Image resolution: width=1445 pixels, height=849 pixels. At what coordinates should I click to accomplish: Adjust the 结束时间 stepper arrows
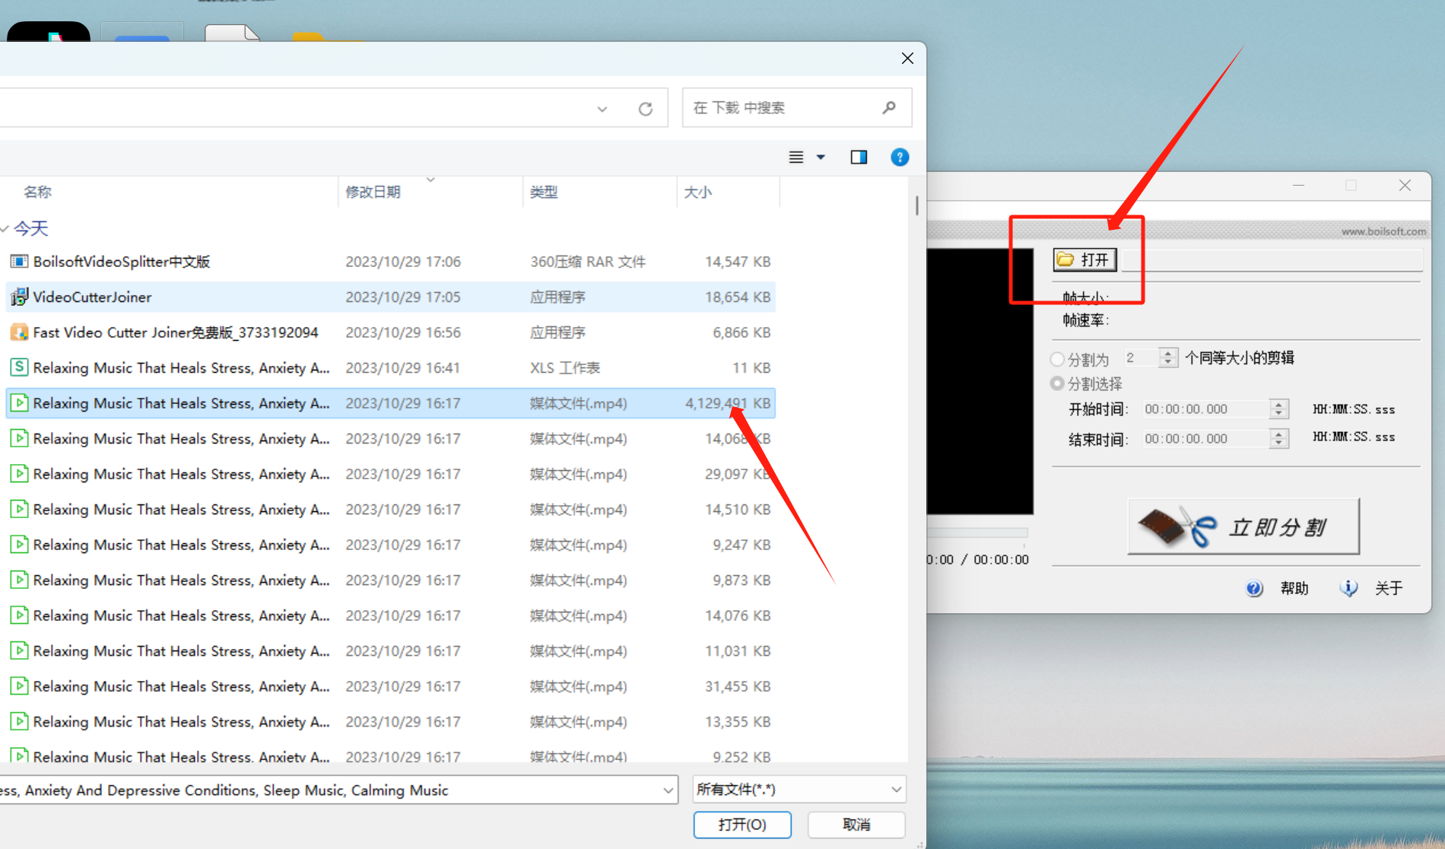coord(1278,439)
